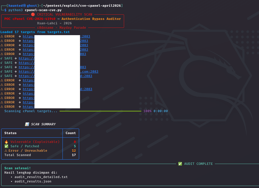The height and width of the screenshot is (188, 259).
Task: Click the Kali symbol between haunted and ghost
Action: (x=25, y=6)
